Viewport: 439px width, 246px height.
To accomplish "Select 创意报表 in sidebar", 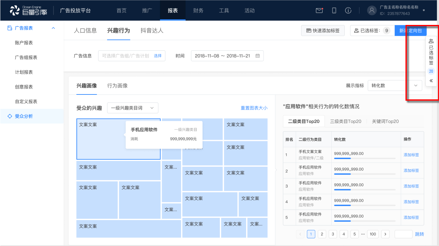I will [24, 87].
